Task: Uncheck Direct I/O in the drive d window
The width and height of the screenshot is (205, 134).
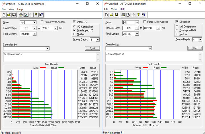Action: 177,22
